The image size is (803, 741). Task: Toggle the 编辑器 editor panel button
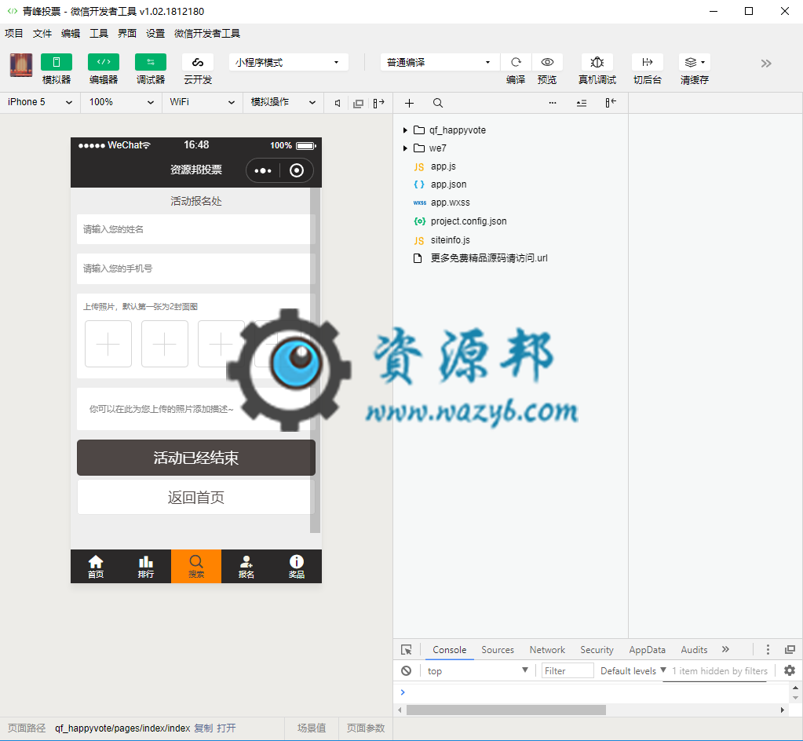point(104,62)
